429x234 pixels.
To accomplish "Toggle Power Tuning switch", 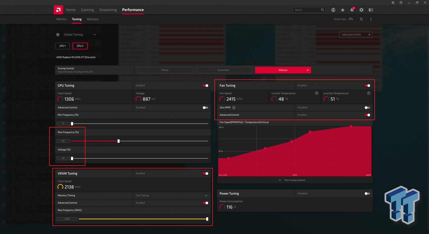I will (368, 193).
